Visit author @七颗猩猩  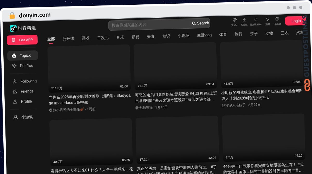click(144, 108)
